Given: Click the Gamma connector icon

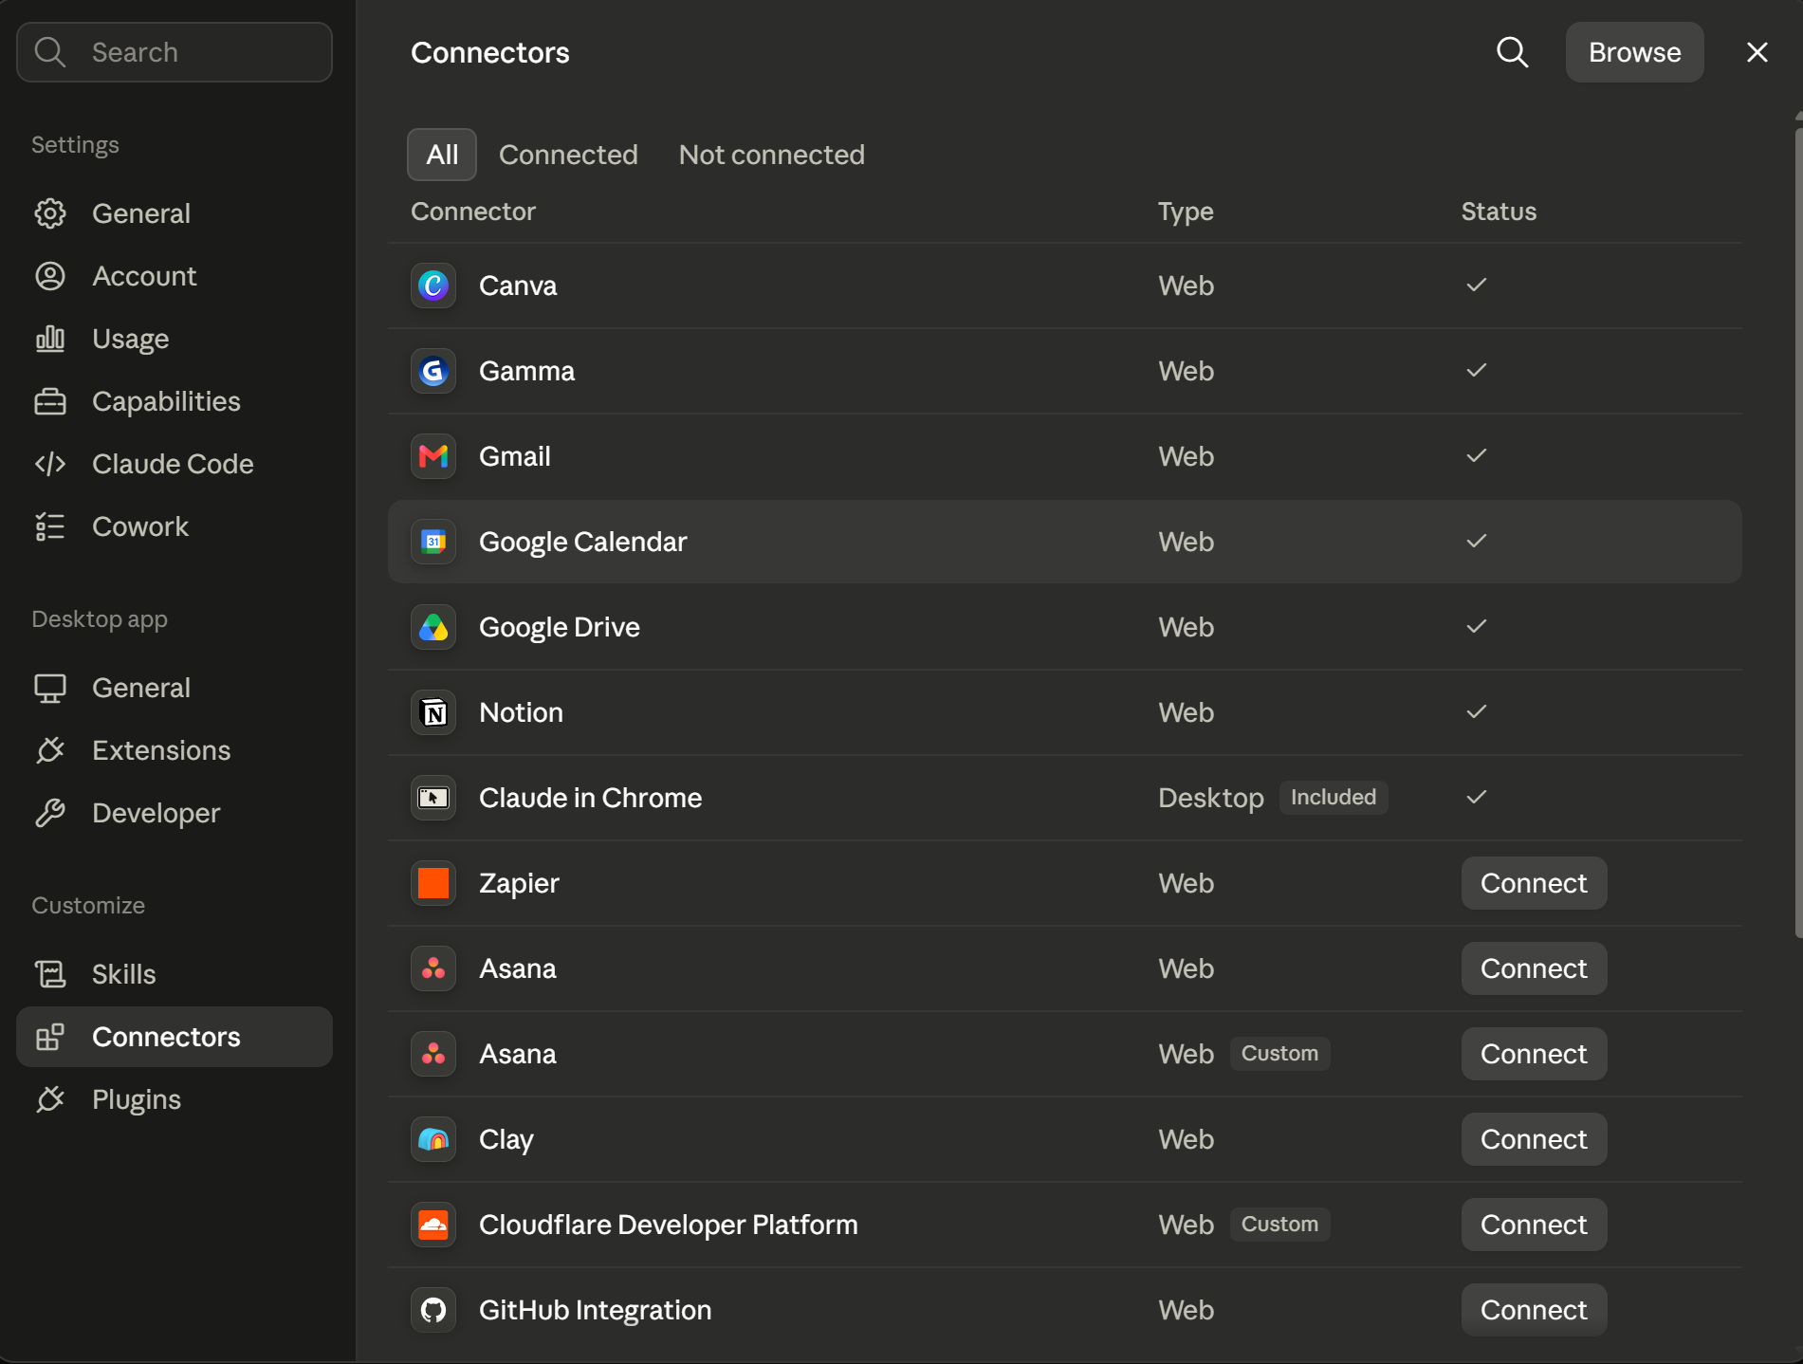Looking at the screenshot, I should [x=433, y=371].
